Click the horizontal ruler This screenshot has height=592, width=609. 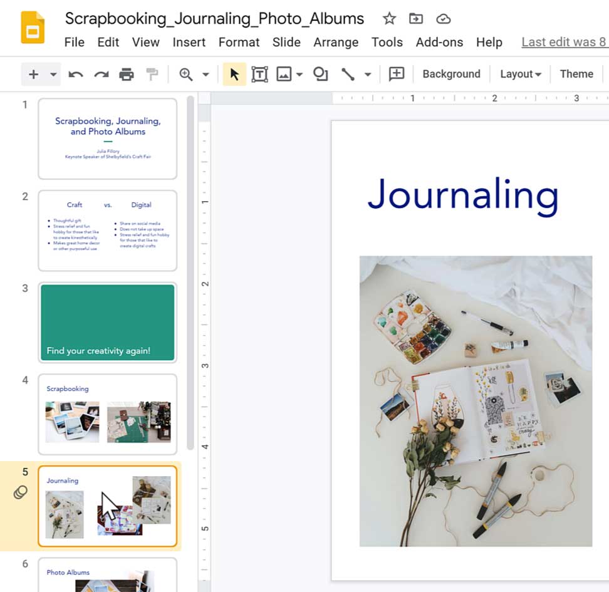[x=410, y=98]
